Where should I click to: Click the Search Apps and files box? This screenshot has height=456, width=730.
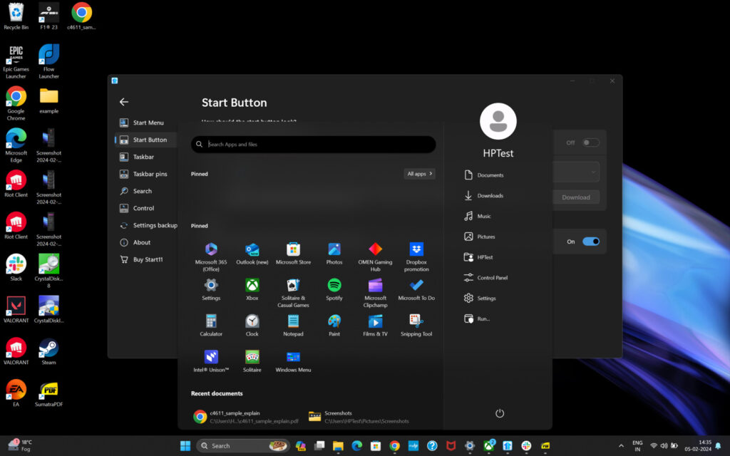tap(314, 145)
